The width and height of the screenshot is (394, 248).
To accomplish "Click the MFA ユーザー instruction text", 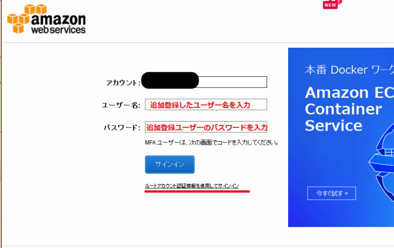I will pos(212,143).
